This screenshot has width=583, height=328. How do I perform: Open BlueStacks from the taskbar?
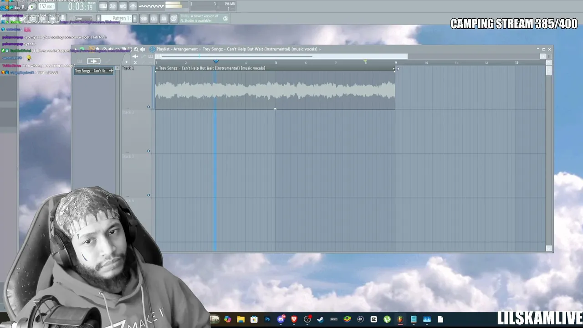coord(347,319)
